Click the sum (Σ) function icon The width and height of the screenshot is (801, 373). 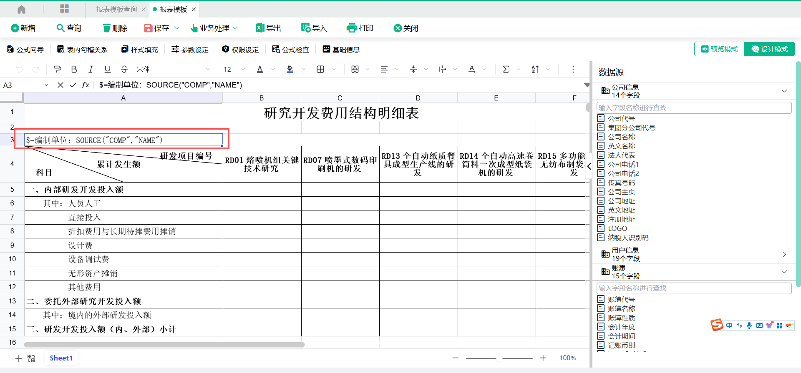[x=506, y=69]
